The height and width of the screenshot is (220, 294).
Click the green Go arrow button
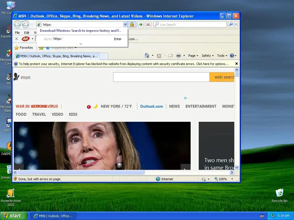(141, 25)
